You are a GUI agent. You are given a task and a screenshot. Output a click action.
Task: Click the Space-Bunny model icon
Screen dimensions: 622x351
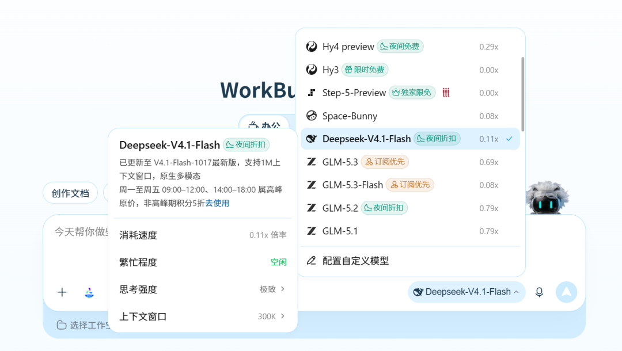tap(312, 116)
